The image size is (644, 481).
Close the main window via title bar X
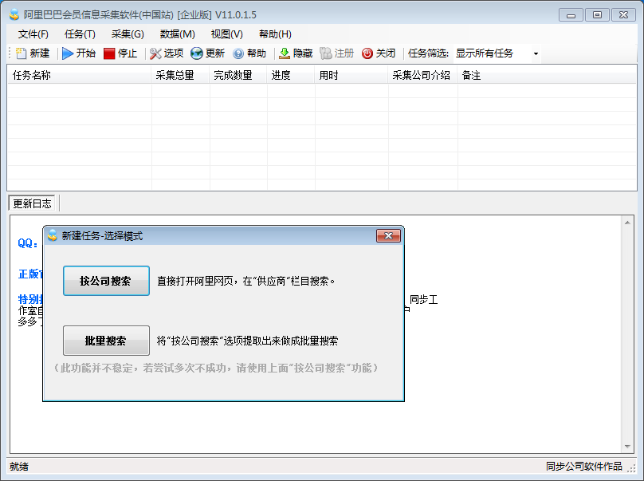[x=623, y=15]
